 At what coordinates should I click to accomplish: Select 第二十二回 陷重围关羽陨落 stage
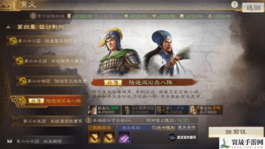(42, 41)
